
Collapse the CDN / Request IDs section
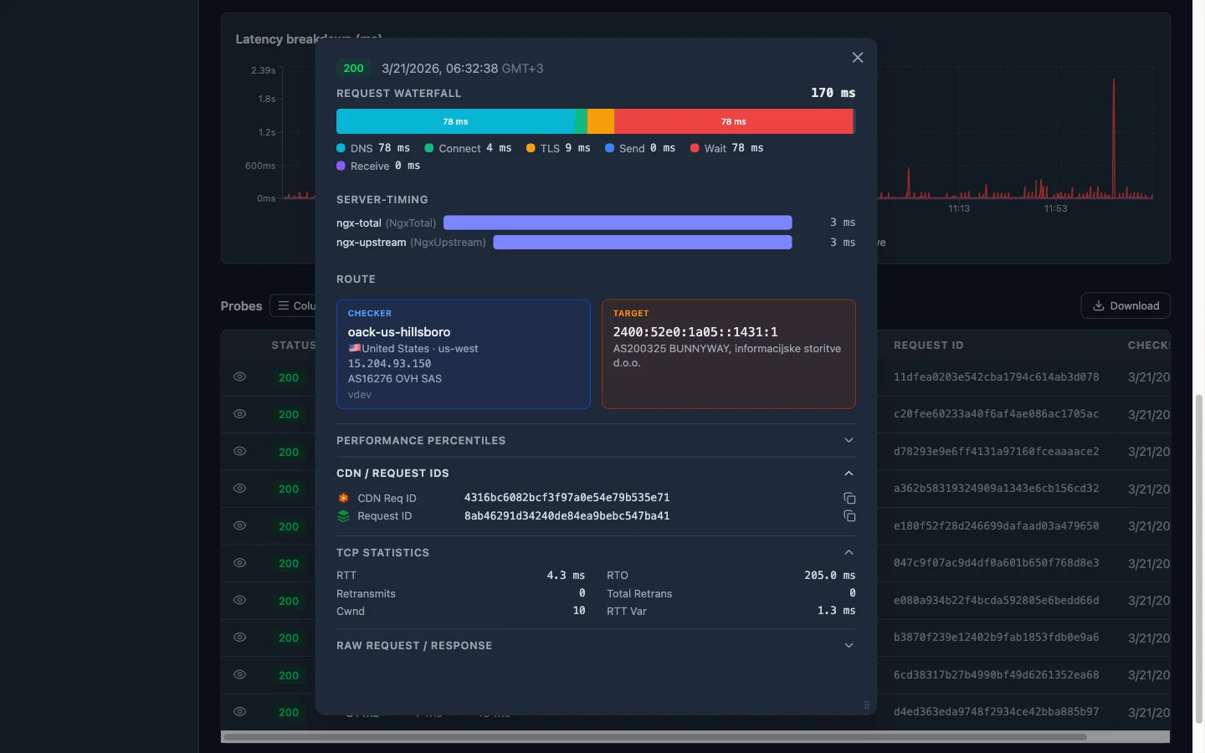pyautogui.click(x=849, y=474)
